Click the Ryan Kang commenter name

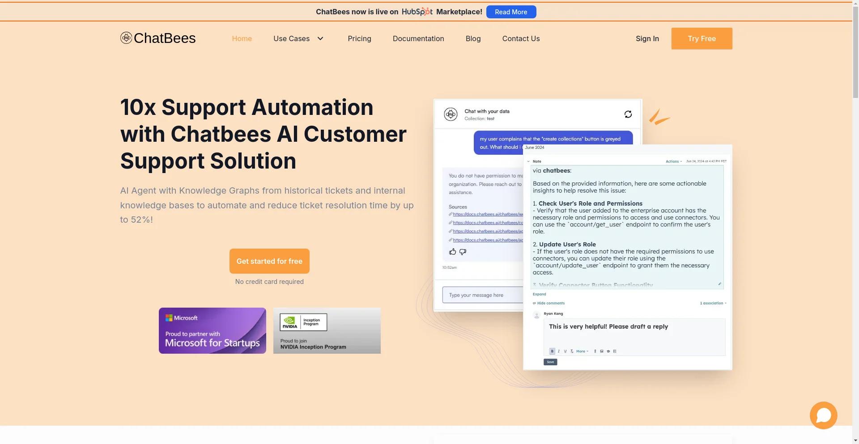(x=553, y=314)
